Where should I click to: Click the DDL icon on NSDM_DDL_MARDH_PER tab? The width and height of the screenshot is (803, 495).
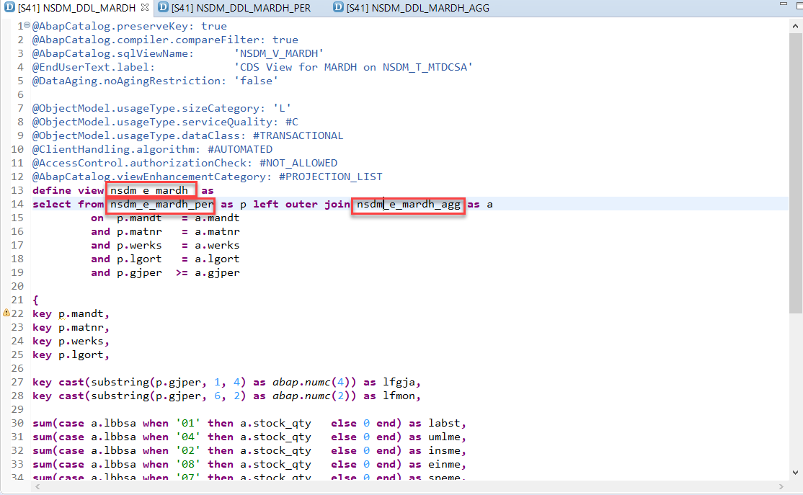click(x=164, y=8)
